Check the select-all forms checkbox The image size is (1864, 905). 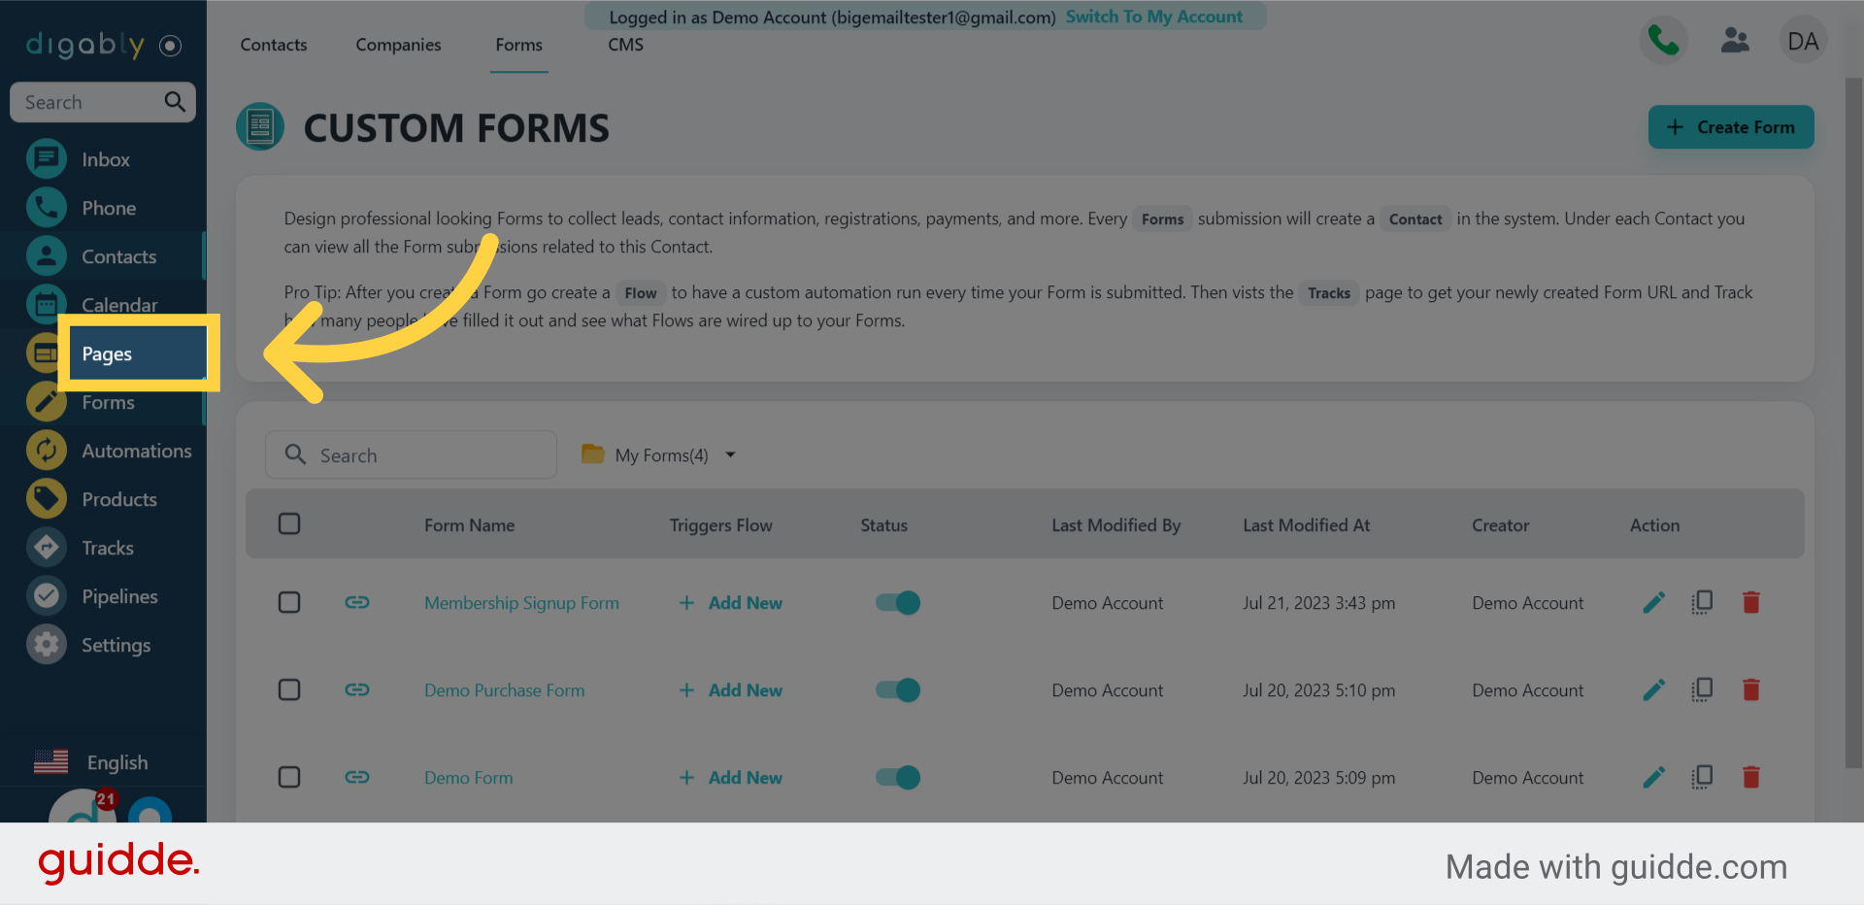(289, 524)
